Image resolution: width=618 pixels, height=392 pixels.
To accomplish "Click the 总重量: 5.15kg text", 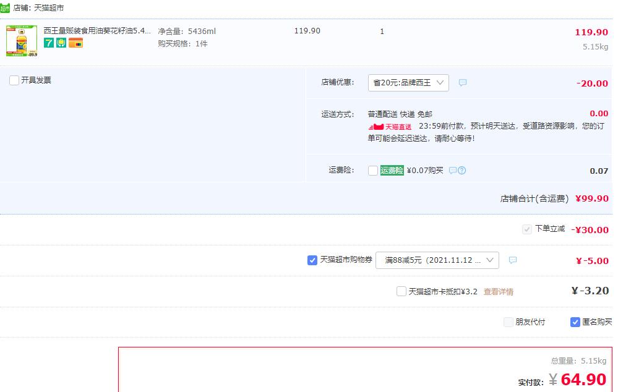I will [x=578, y=361].
